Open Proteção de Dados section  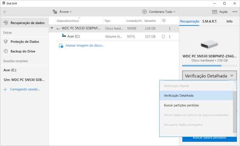click(24, 41)
